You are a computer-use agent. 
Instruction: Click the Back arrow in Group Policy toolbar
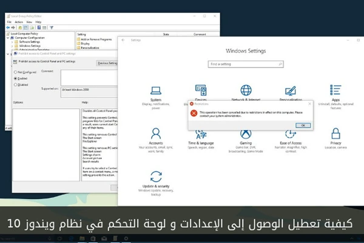tap(8, 28)
